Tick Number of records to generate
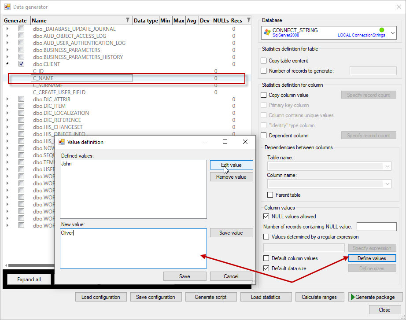Image resolution: width=406 pixels, height=320 pixels. (x=264, y=71)
